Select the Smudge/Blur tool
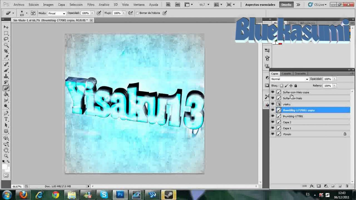Screen dimensions: 356x200 click(6, 100)
